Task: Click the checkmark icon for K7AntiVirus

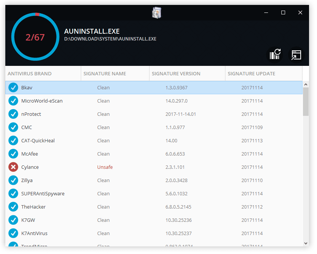Action: coord(13,234)
